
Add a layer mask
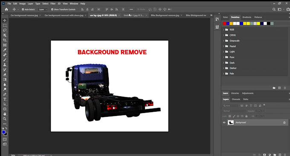pyautogui.click(x=264, y=155)
